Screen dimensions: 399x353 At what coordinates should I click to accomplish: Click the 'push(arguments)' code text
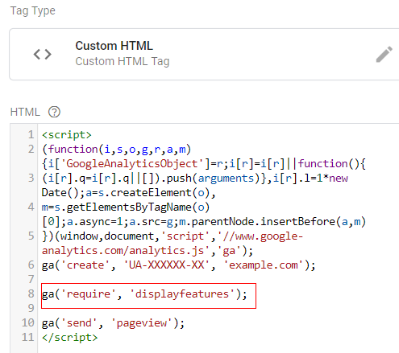[214, 179]
